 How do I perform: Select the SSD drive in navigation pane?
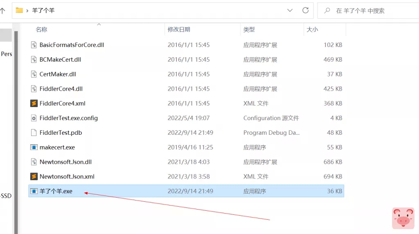(6, 196)
